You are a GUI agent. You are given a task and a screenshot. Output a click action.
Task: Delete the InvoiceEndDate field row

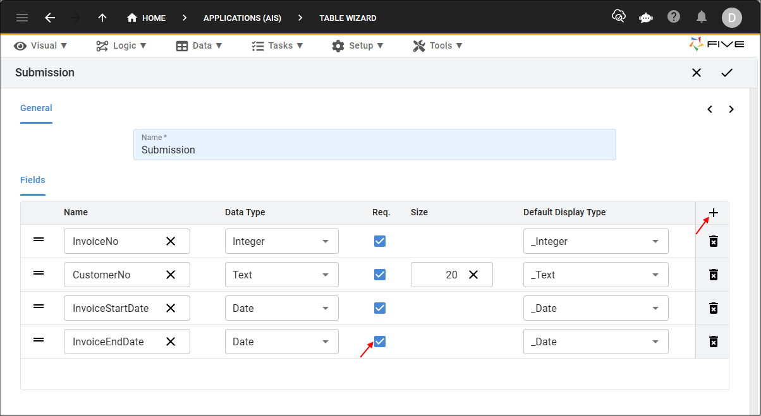tap(712, 342)
